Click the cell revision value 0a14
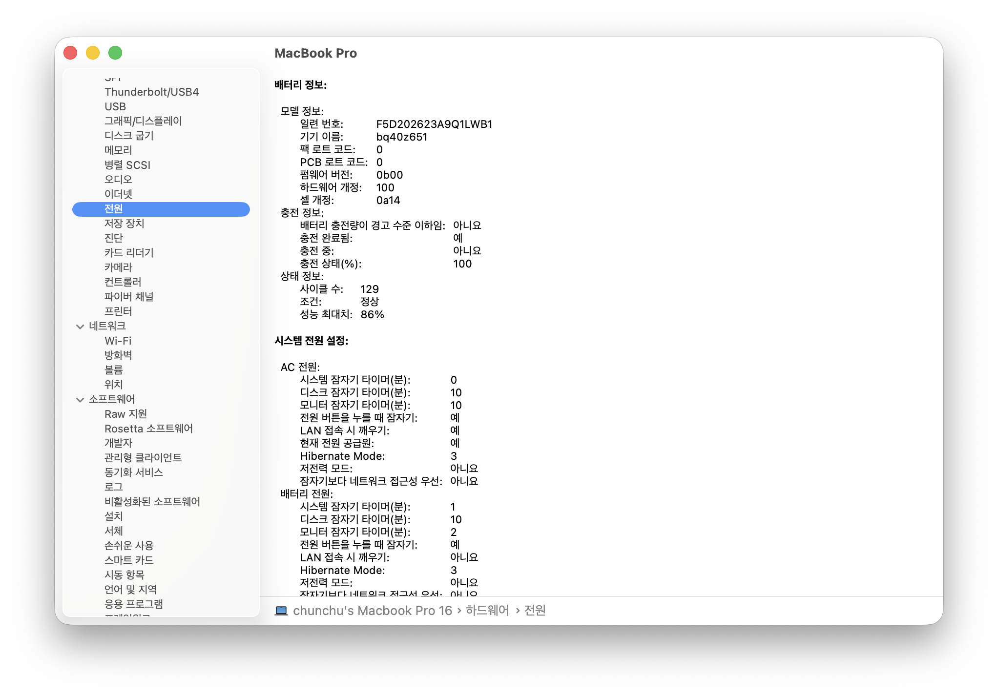Image resolution: width=998 pixels, height=697 pixels. click(x=388, y=201)
